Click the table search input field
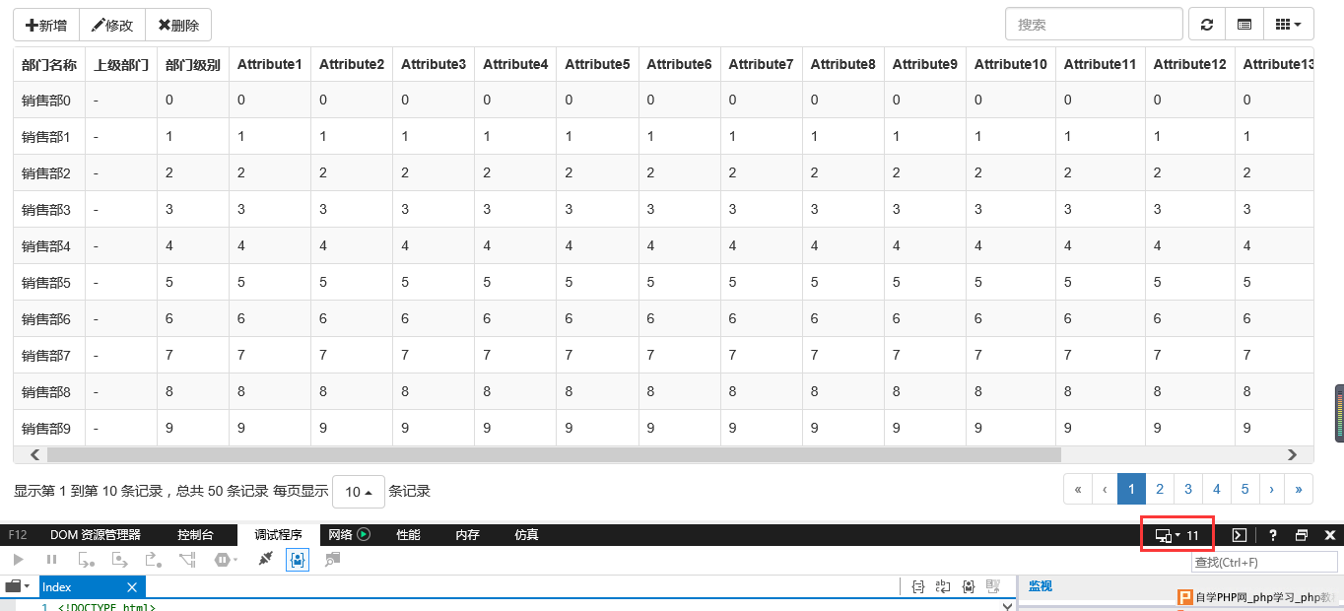Viewport: 1344px width, 611px height. click(1094, 25)
